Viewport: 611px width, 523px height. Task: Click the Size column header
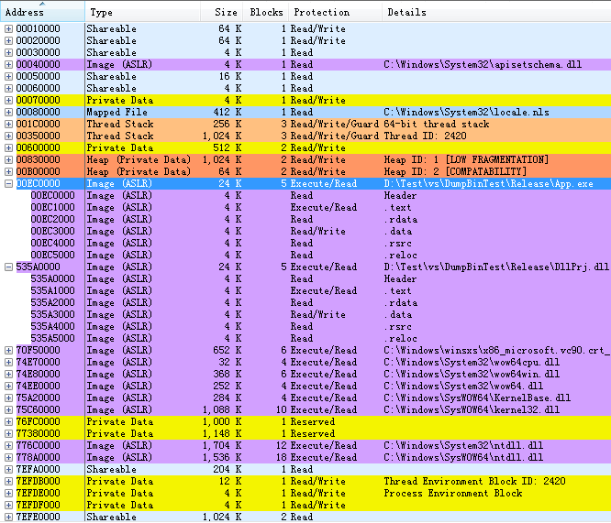225,13
